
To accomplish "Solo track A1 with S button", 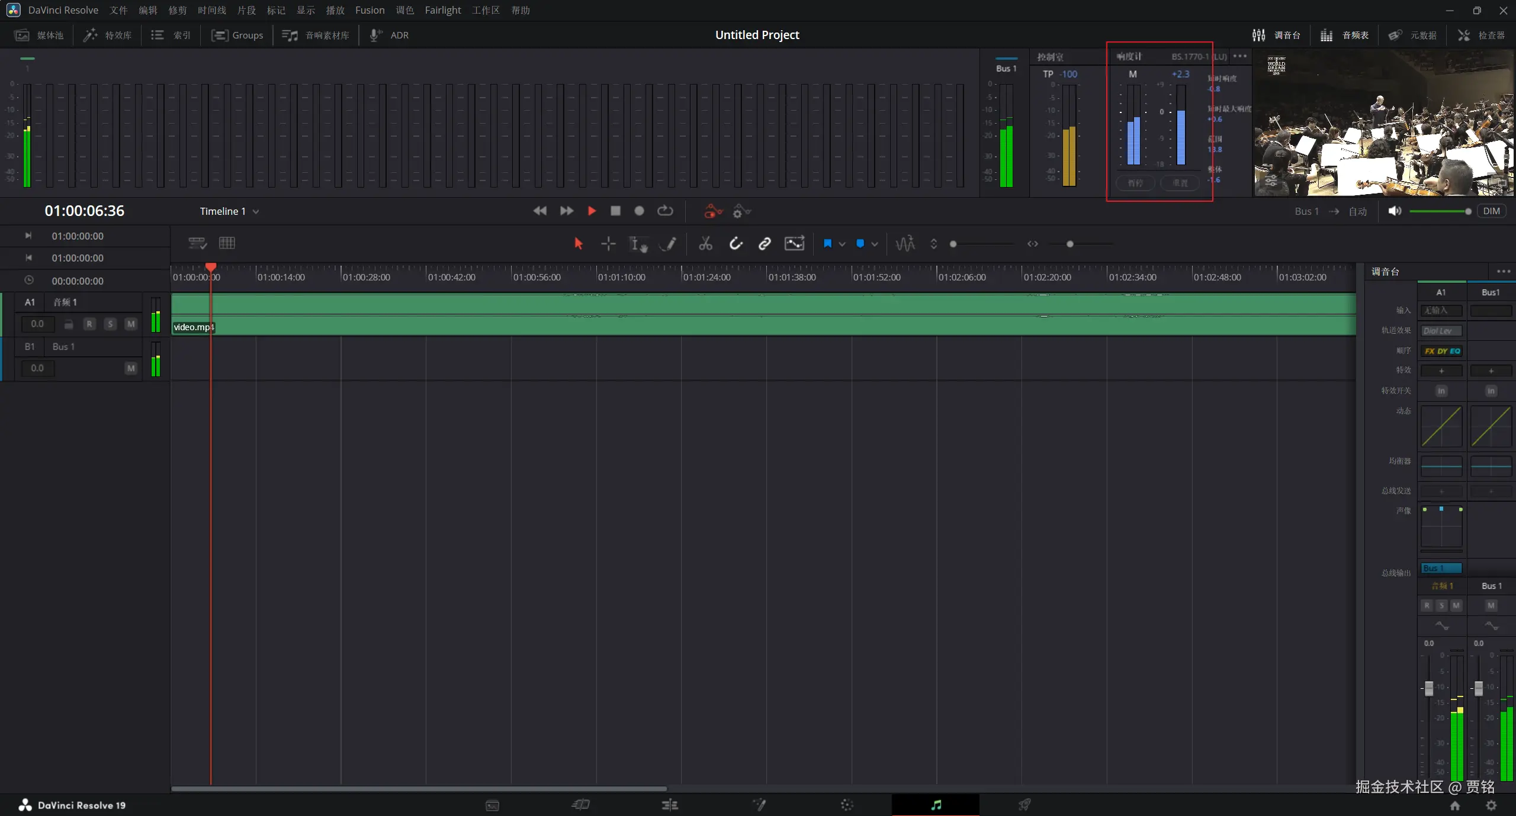I will click(110, 324).
